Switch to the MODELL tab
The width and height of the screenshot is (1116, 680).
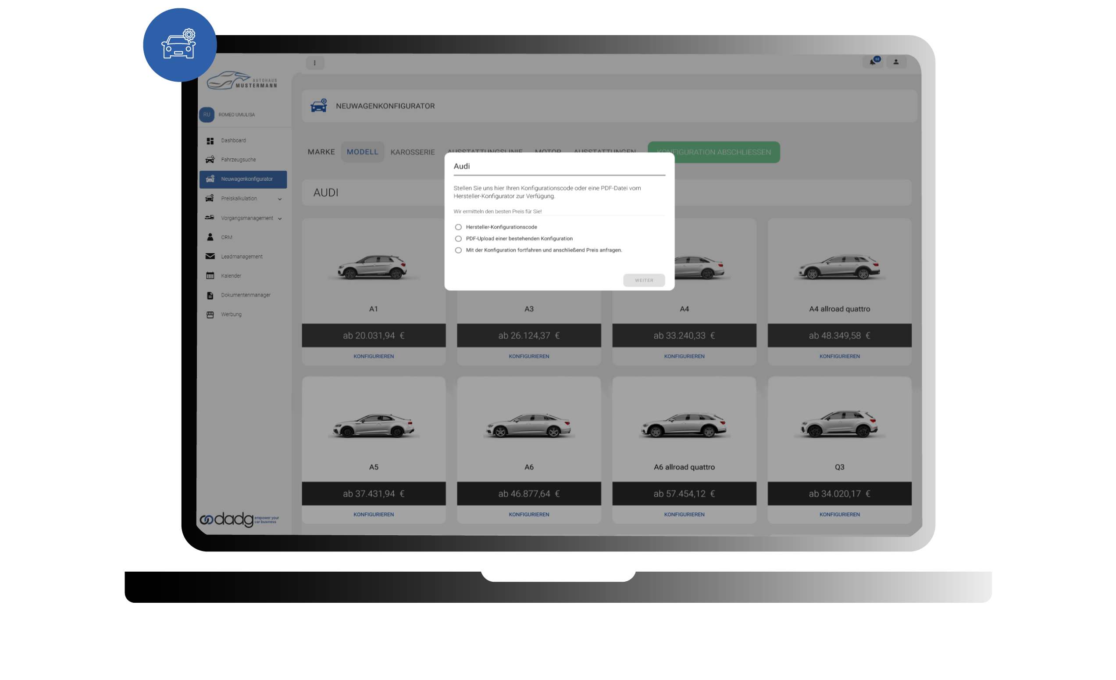362,152
